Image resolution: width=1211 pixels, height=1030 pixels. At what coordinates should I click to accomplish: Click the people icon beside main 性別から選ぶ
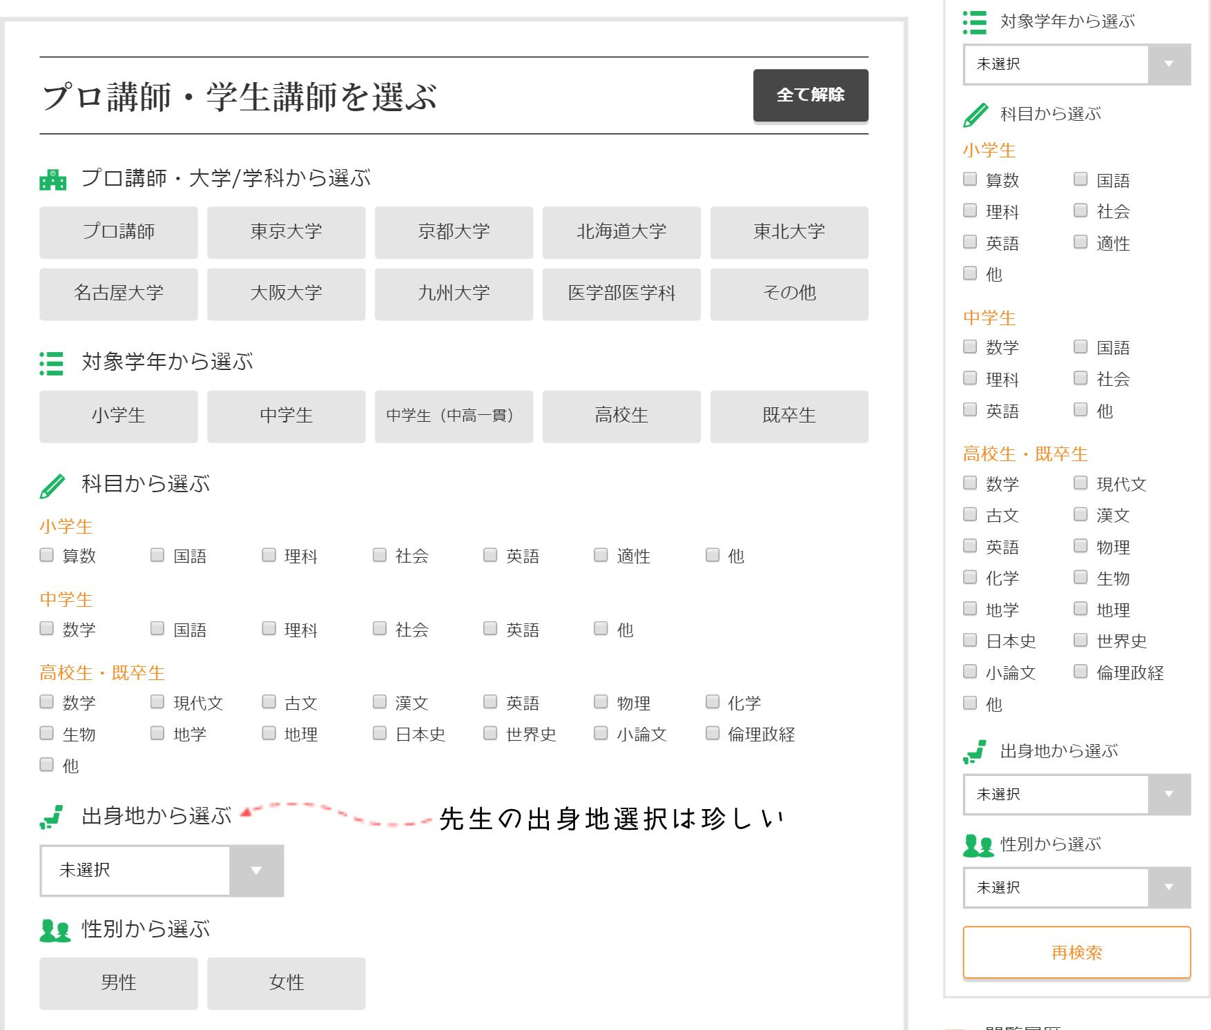click(x=55, y=931)
